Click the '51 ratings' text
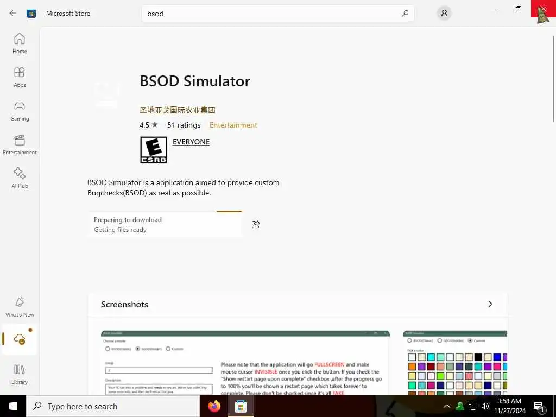 click(184, 125)
